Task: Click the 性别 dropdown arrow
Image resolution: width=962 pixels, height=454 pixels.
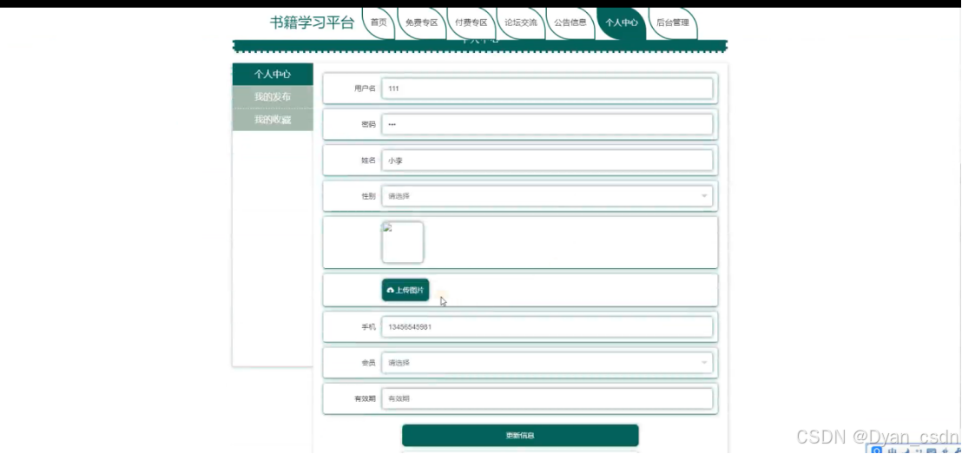Action: 704,196
